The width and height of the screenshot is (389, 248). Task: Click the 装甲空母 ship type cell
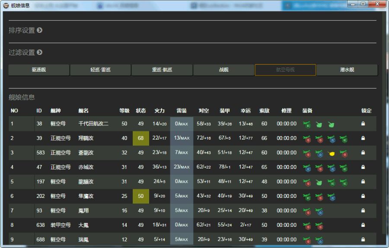[61, 225]
